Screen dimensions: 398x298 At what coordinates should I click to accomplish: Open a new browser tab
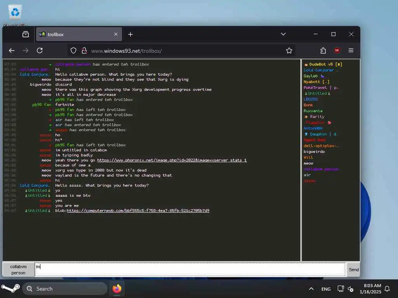(x=130, y=34)
